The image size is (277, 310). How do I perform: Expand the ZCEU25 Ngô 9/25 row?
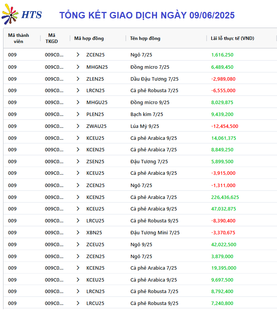click(78, 244)
